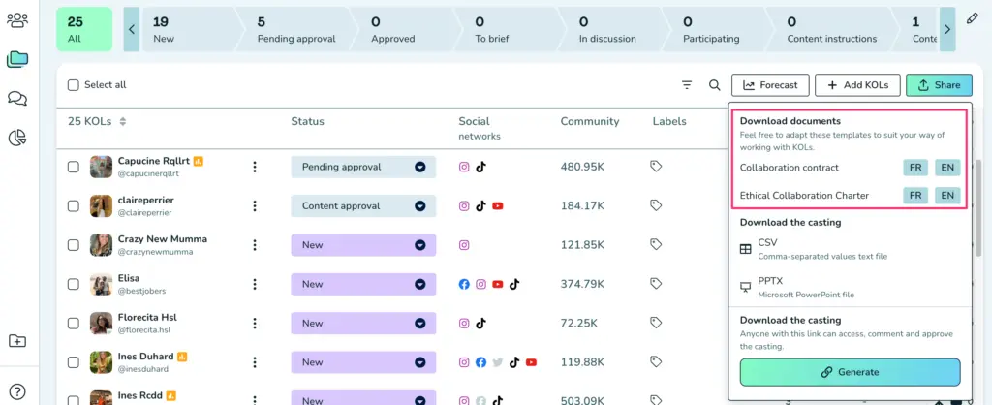Screen dimensions: 992x405
Task: Check the box for Florecita Hsl
Action: pos(74,324)
